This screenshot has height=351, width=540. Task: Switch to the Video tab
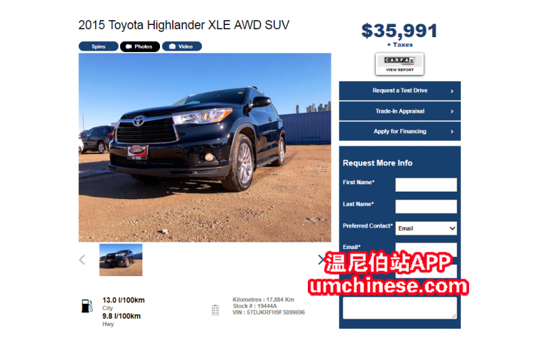(x=182, y=47)
